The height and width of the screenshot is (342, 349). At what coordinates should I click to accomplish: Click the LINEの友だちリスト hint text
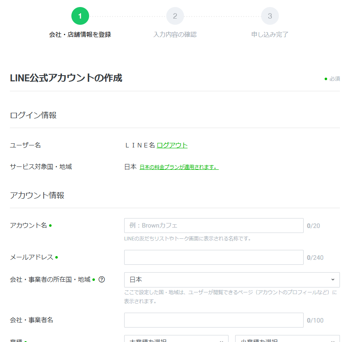187,239
